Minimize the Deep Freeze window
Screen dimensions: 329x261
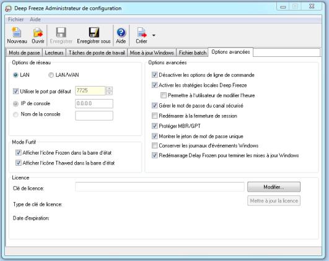pos(283,7)
